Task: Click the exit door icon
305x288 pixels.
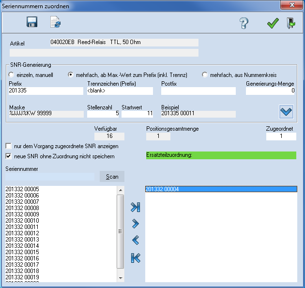Action: tap(290, 23)
